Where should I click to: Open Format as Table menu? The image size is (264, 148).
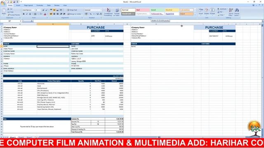click(x=117, y=12)
